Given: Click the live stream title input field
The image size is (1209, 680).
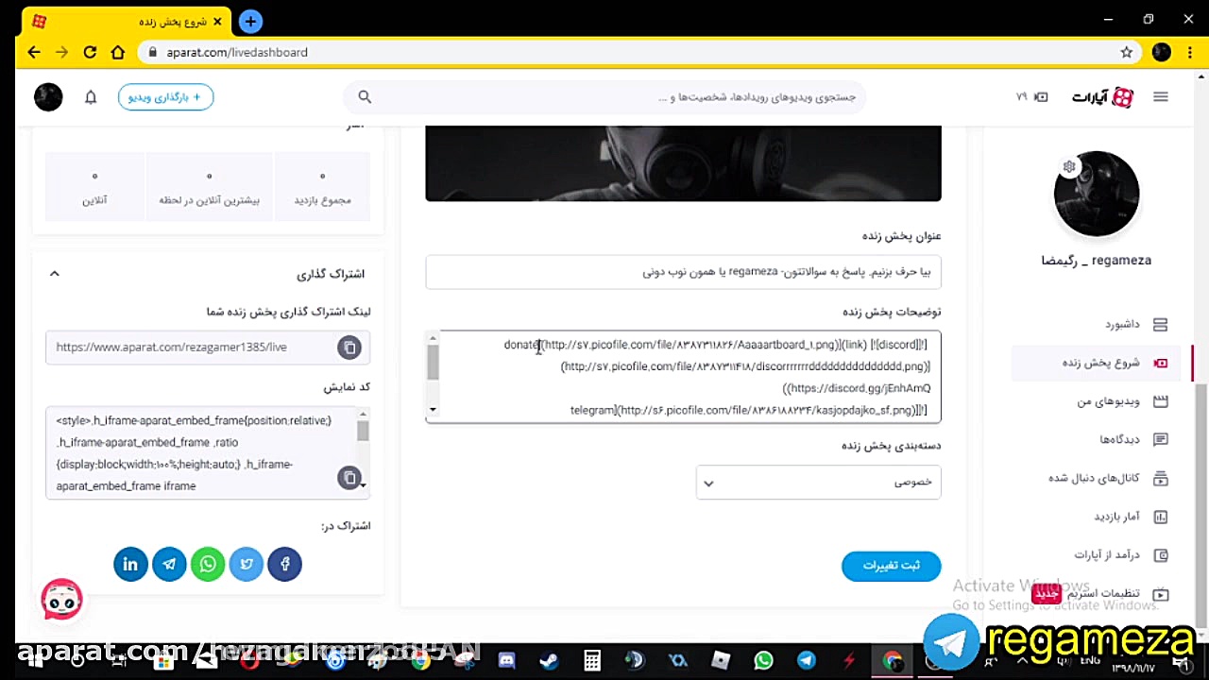Looking at the screenshot, I should pyautogui.click(x=683, y=272).
